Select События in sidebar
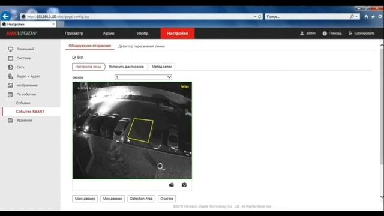The image size is (384, 216). pyautogui.click(x=23, y=103)
